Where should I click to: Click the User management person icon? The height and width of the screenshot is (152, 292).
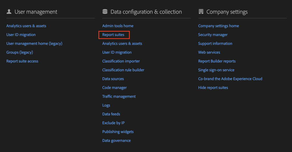click(9, 12)
